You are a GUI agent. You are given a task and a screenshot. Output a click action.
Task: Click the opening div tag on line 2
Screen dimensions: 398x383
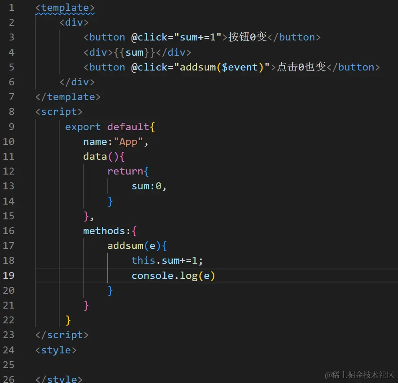(x=74, y=23)
